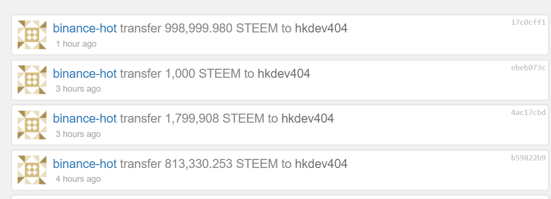Image resolution: width=551 pixels, height=199 pixels.
Task: Click avatar icon of the 998,999.980 STEEM transfer
Action: point(32,35)
